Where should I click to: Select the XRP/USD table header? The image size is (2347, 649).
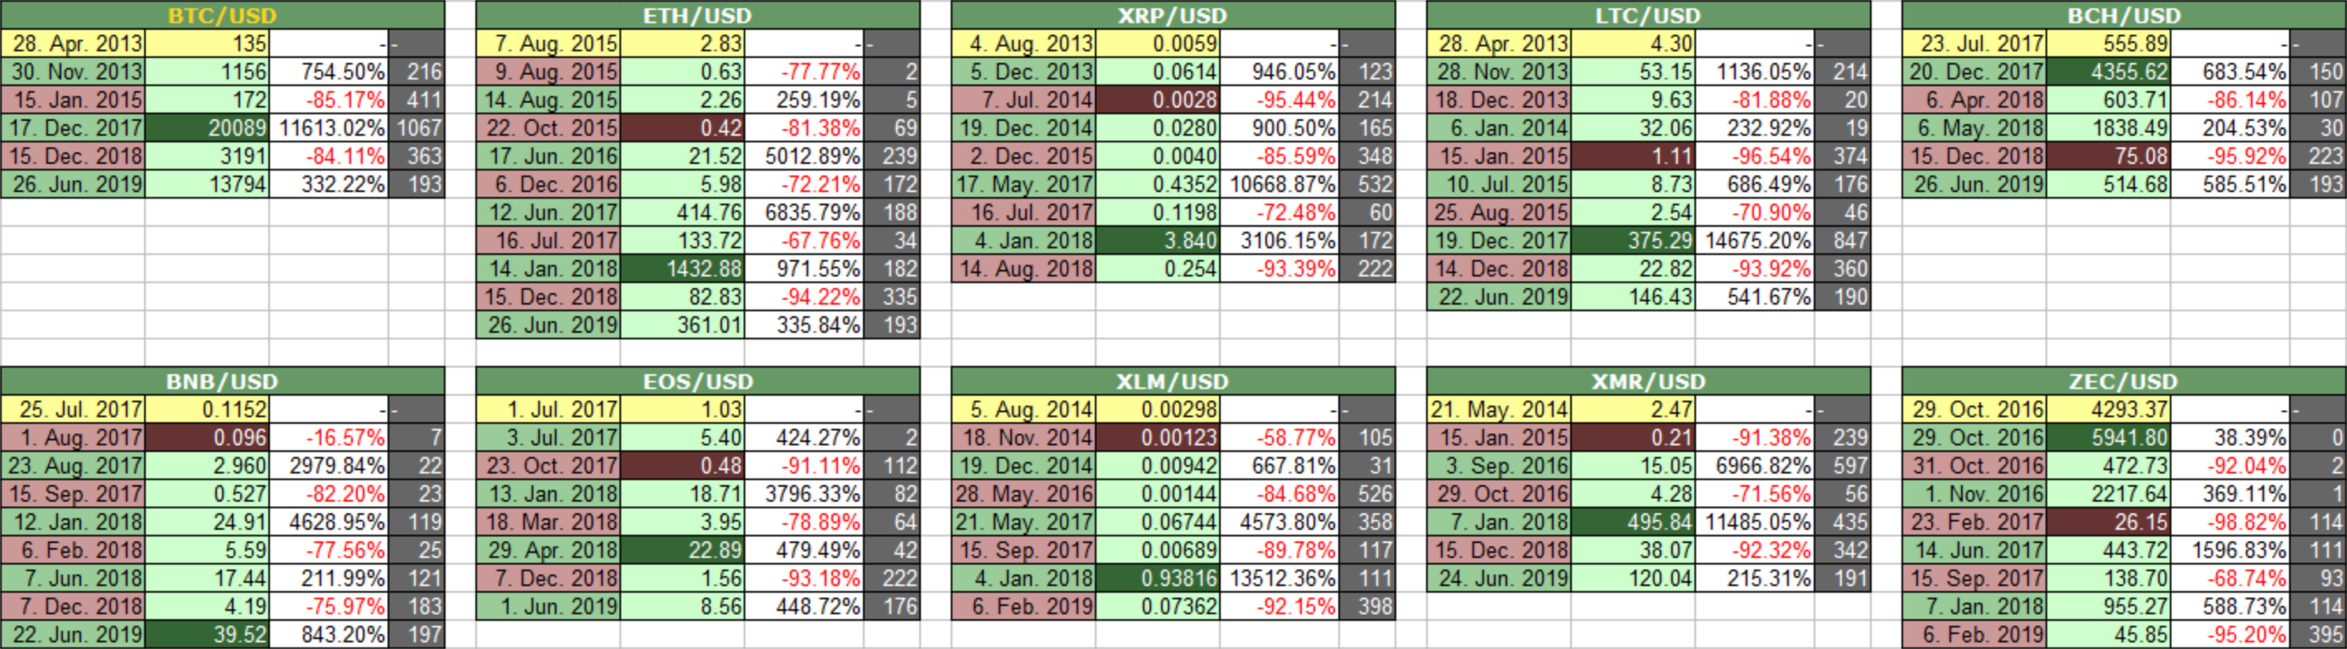point(1173,16)
